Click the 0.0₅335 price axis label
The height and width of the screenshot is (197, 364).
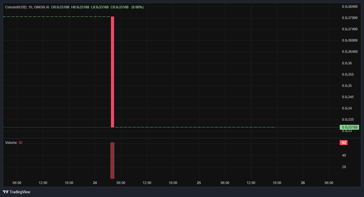tap(348, 120)
